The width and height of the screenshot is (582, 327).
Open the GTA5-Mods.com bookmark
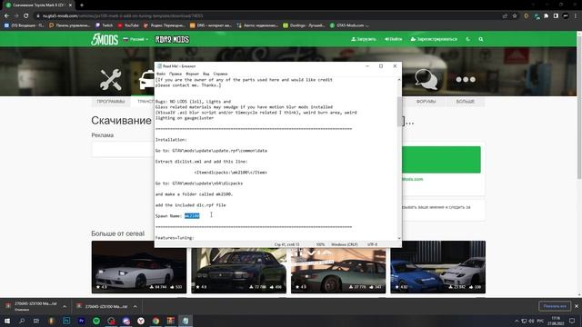[x=346, y=25]
